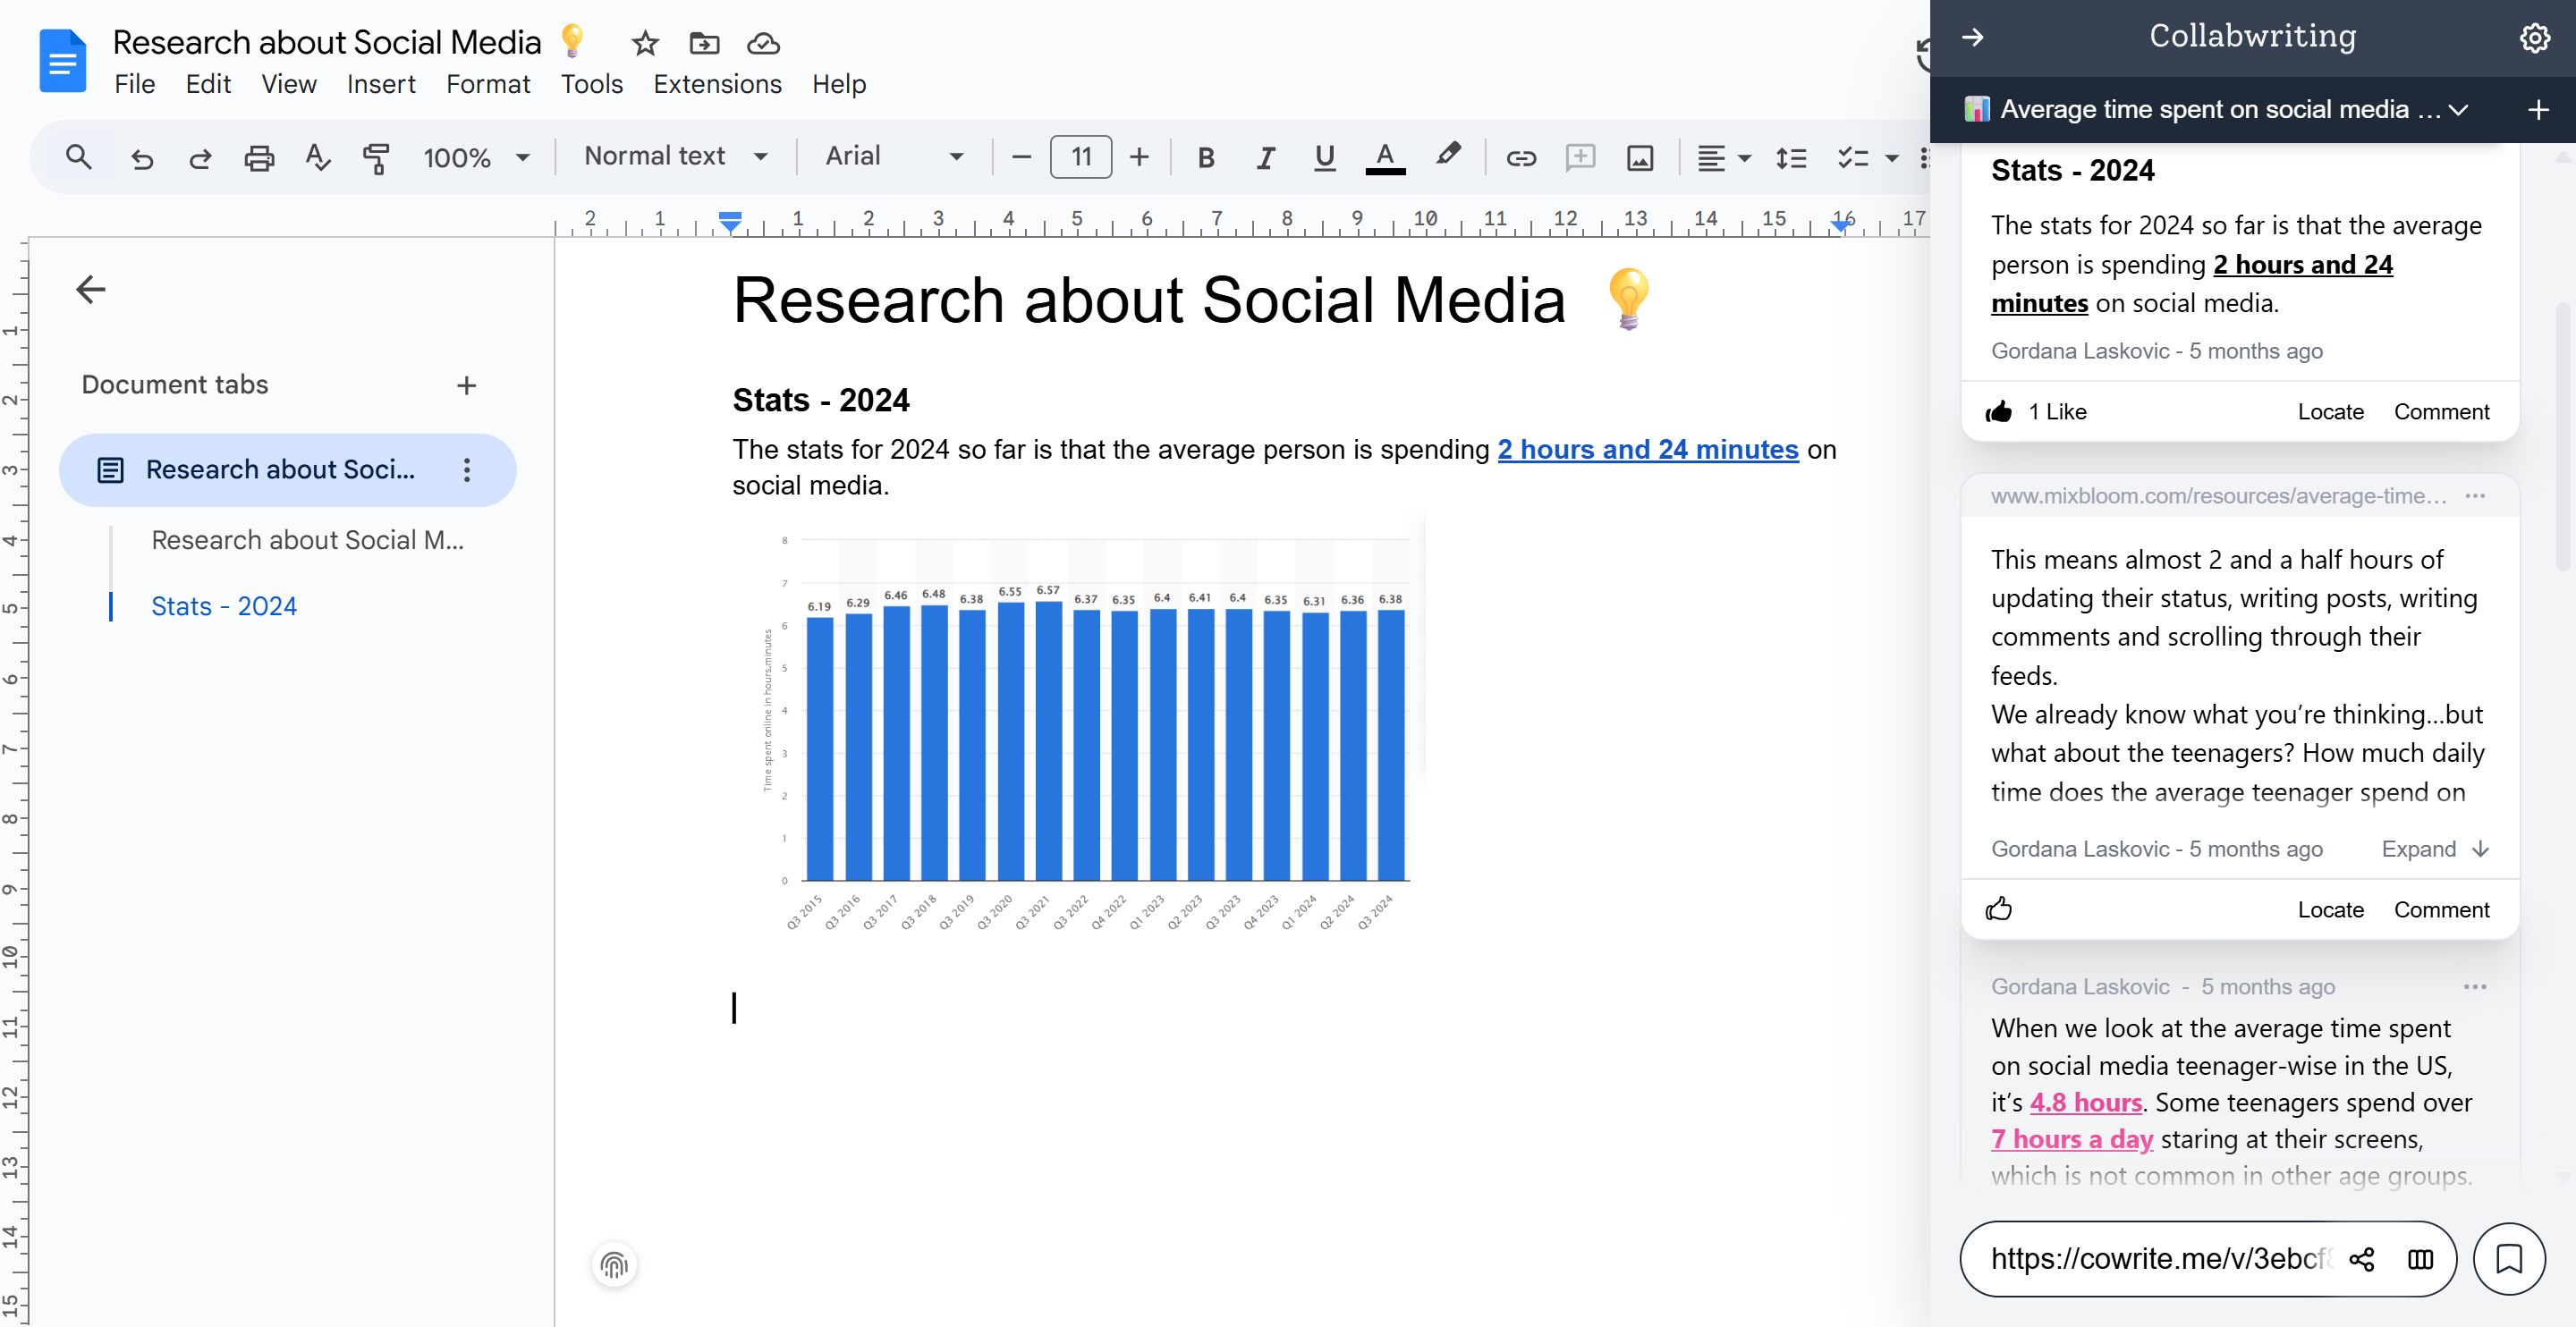Open the Google Docs home icon
This screenshot has height=1327, width=2576.
(x=62, y=60)
